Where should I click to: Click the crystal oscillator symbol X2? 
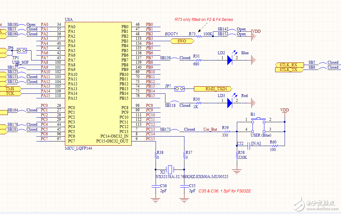[x=170, y=170]
